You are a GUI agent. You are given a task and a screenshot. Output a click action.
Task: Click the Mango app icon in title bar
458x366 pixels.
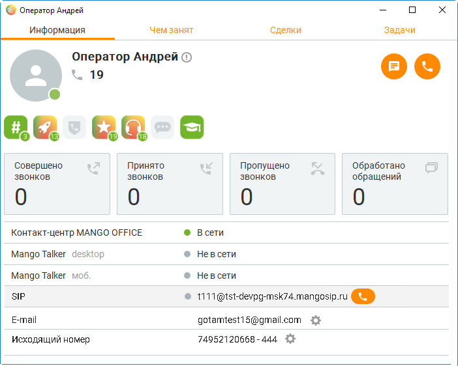coord(11,10)
